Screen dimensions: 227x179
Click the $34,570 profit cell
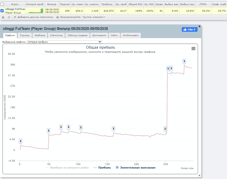[x=107, y=11]
